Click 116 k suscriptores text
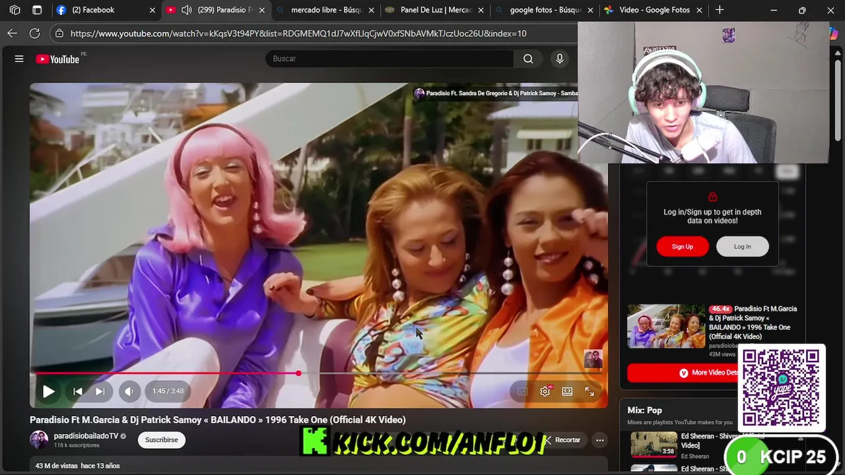This screenshot has height=475, width=845. click(77, 445)
